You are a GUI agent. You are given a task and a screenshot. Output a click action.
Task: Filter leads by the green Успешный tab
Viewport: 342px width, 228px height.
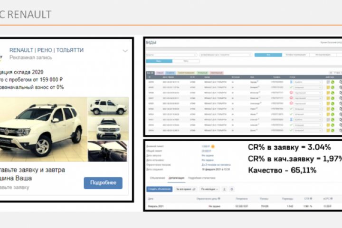pos(202,73)
